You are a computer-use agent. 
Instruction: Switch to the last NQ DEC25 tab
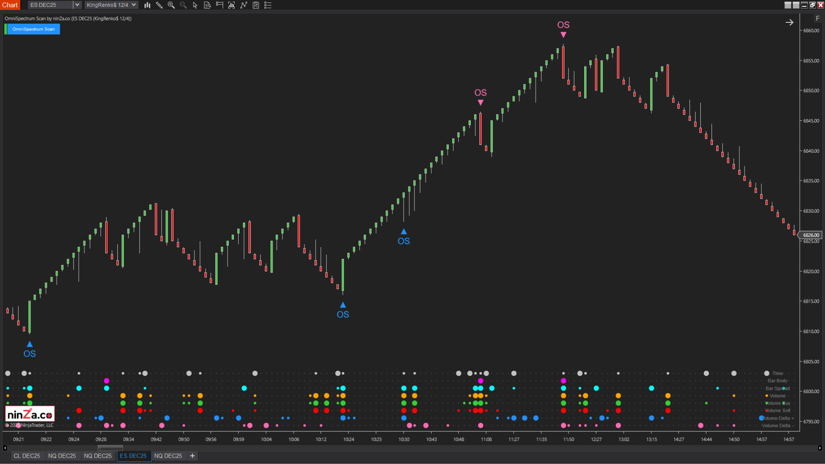tap(168, 456)
